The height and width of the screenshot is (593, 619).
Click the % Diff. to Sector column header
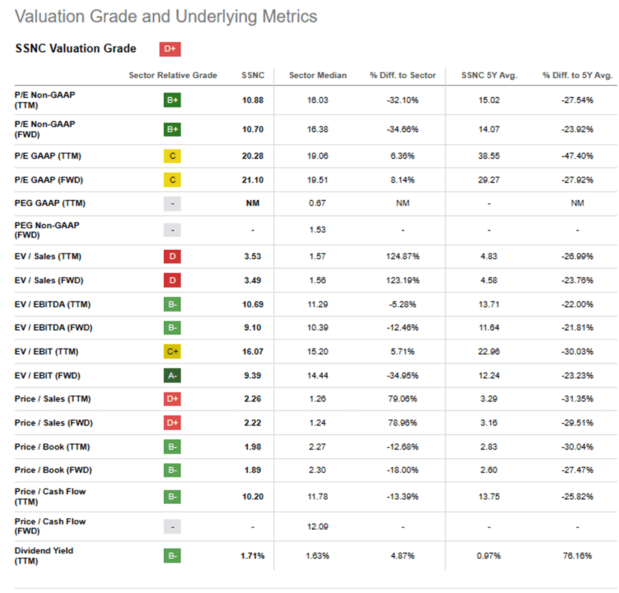pos(402,75)
